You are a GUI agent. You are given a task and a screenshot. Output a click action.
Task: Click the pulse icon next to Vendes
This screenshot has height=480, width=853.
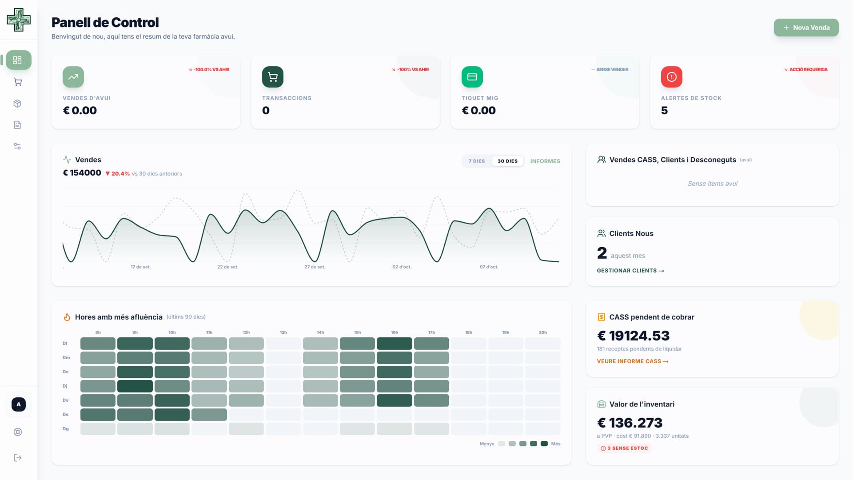tap(67, 160)
